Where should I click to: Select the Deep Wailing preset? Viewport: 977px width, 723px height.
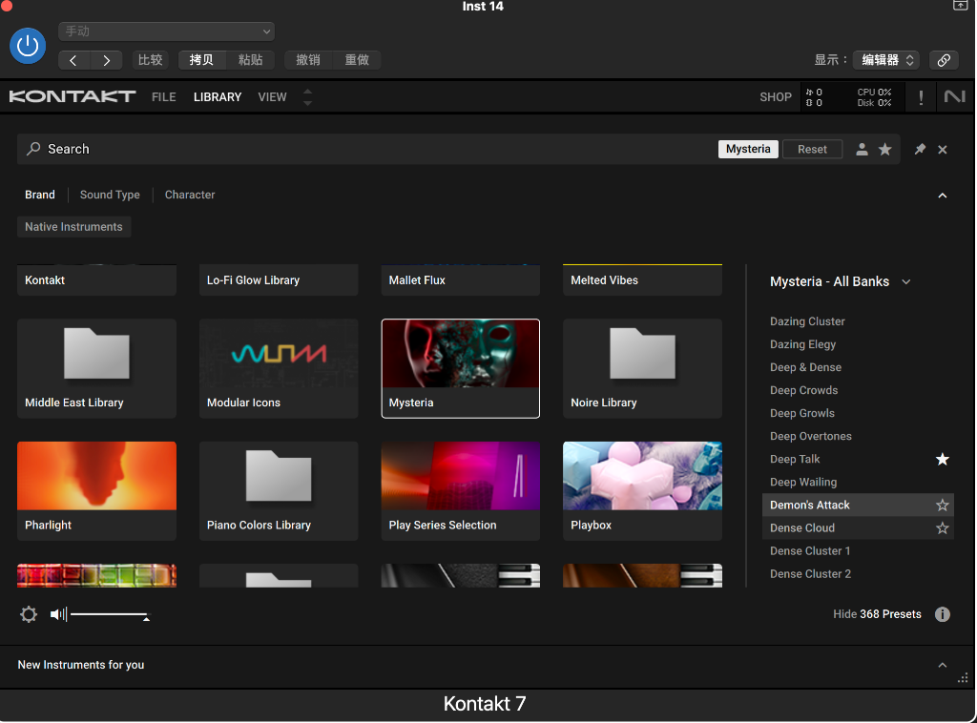[x=803, y=482]
